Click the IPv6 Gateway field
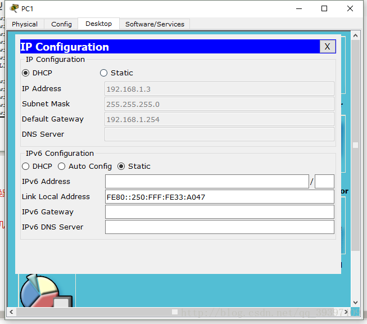 [x=220, y=212]
